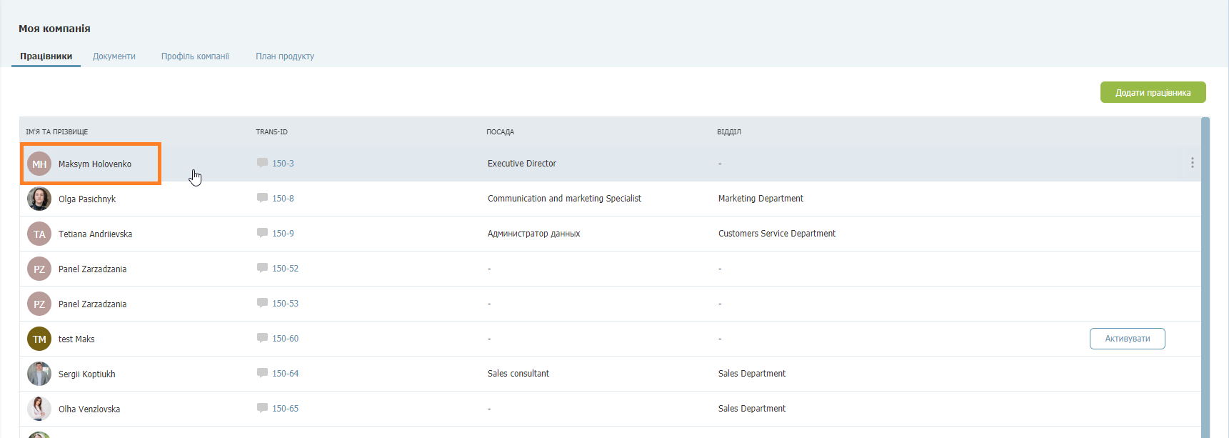Open trans-ID link 150-8
The image size is (1229, 438).
(x=283, y=199)
